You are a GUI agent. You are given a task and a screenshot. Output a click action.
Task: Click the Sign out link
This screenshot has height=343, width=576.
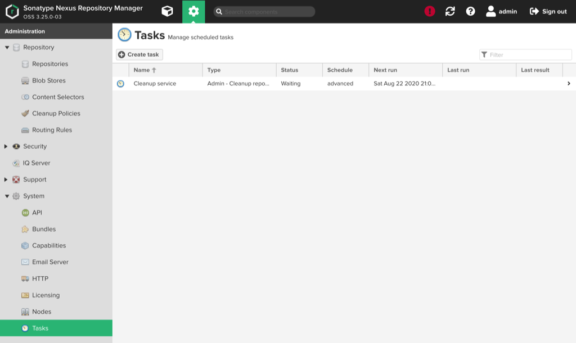click(x=548, y=11)
